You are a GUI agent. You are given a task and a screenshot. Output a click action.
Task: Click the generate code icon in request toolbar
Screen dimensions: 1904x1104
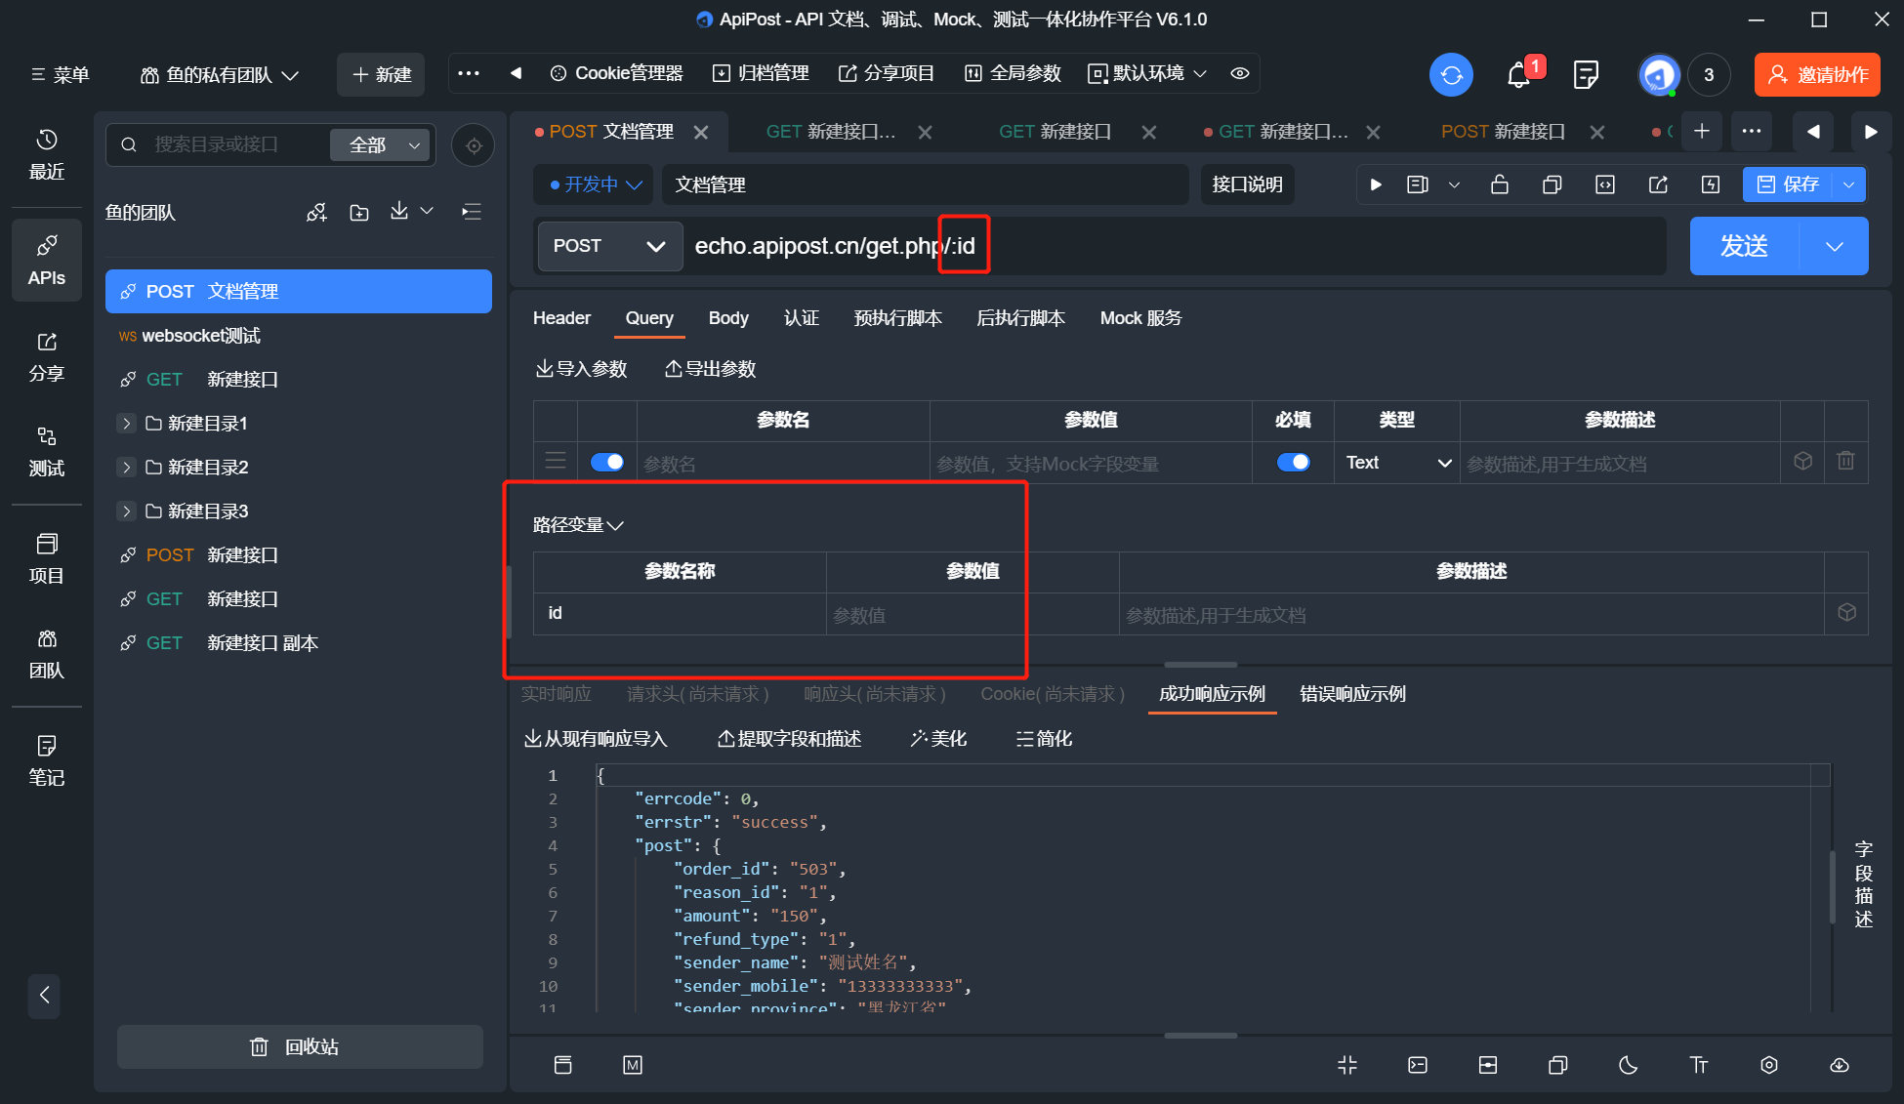coord(1605,184)
